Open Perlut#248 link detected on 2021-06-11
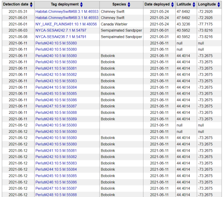The height and width of the screenshot is (197, 223). click(56, 112)
